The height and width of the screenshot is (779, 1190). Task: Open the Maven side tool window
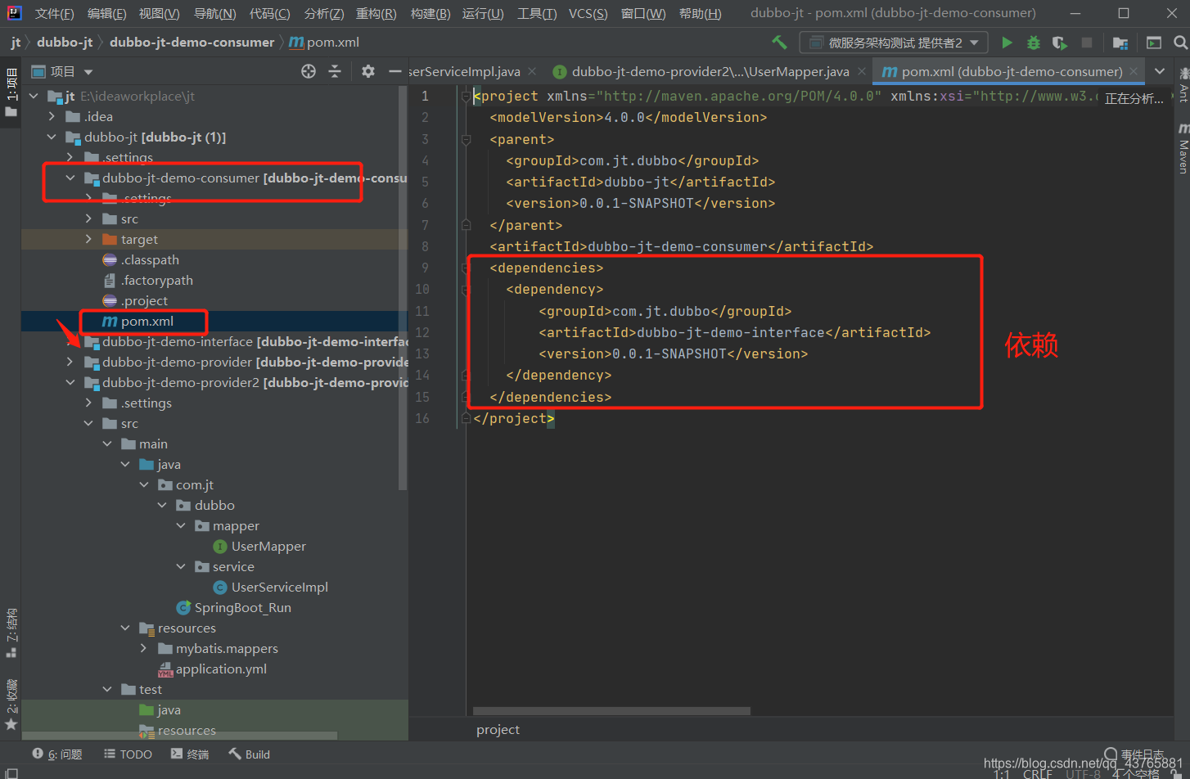point(1183,149)
